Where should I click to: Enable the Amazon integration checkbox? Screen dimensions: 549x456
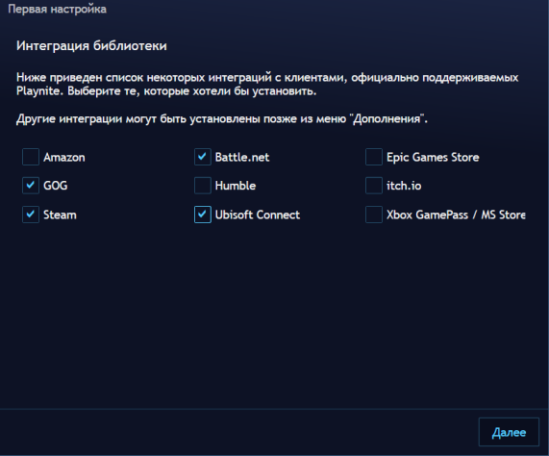[x=31, y=157]
